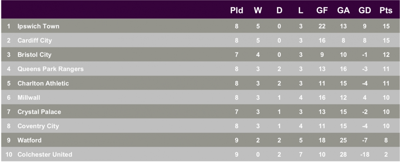This screenshot has height=162, width=400.
Task: Select Watford's 25 goals against cell
Action: point(343,140)
